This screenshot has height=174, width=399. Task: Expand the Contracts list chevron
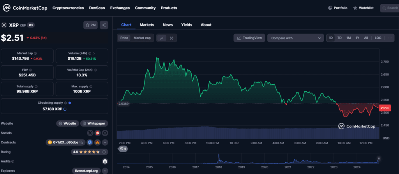pyautogui.click(x=105, y=143)
